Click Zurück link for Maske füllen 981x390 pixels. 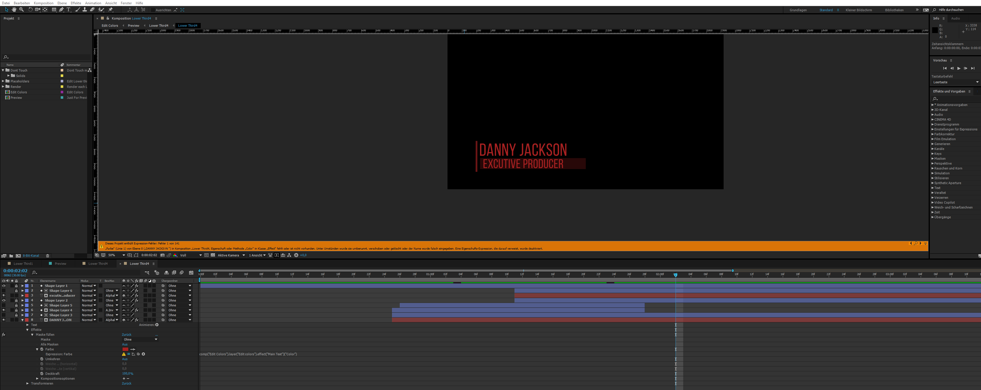[127, 335]
